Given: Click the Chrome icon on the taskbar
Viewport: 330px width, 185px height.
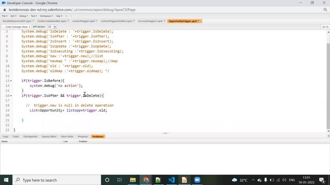Looking at the screenshot, I should [146, 180].
